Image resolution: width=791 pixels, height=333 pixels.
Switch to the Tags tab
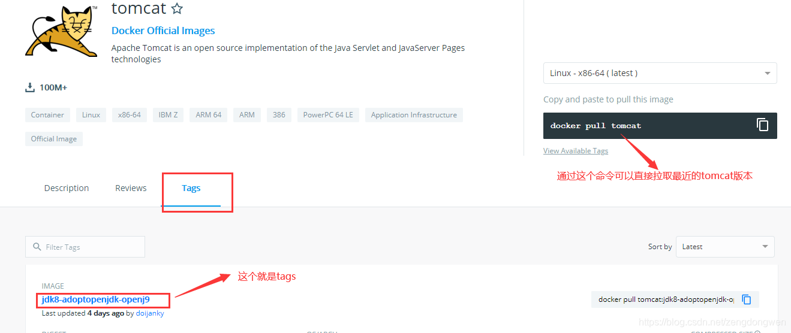(191, 188)
